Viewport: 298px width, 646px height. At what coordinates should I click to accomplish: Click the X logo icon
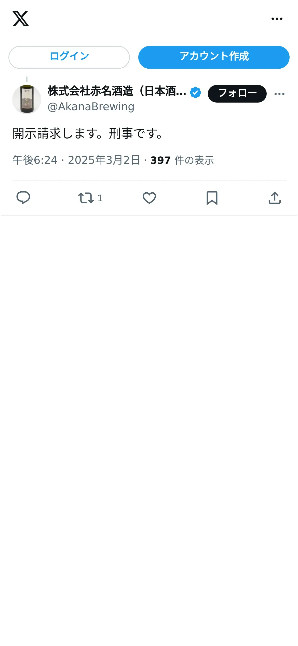[21, 19]
